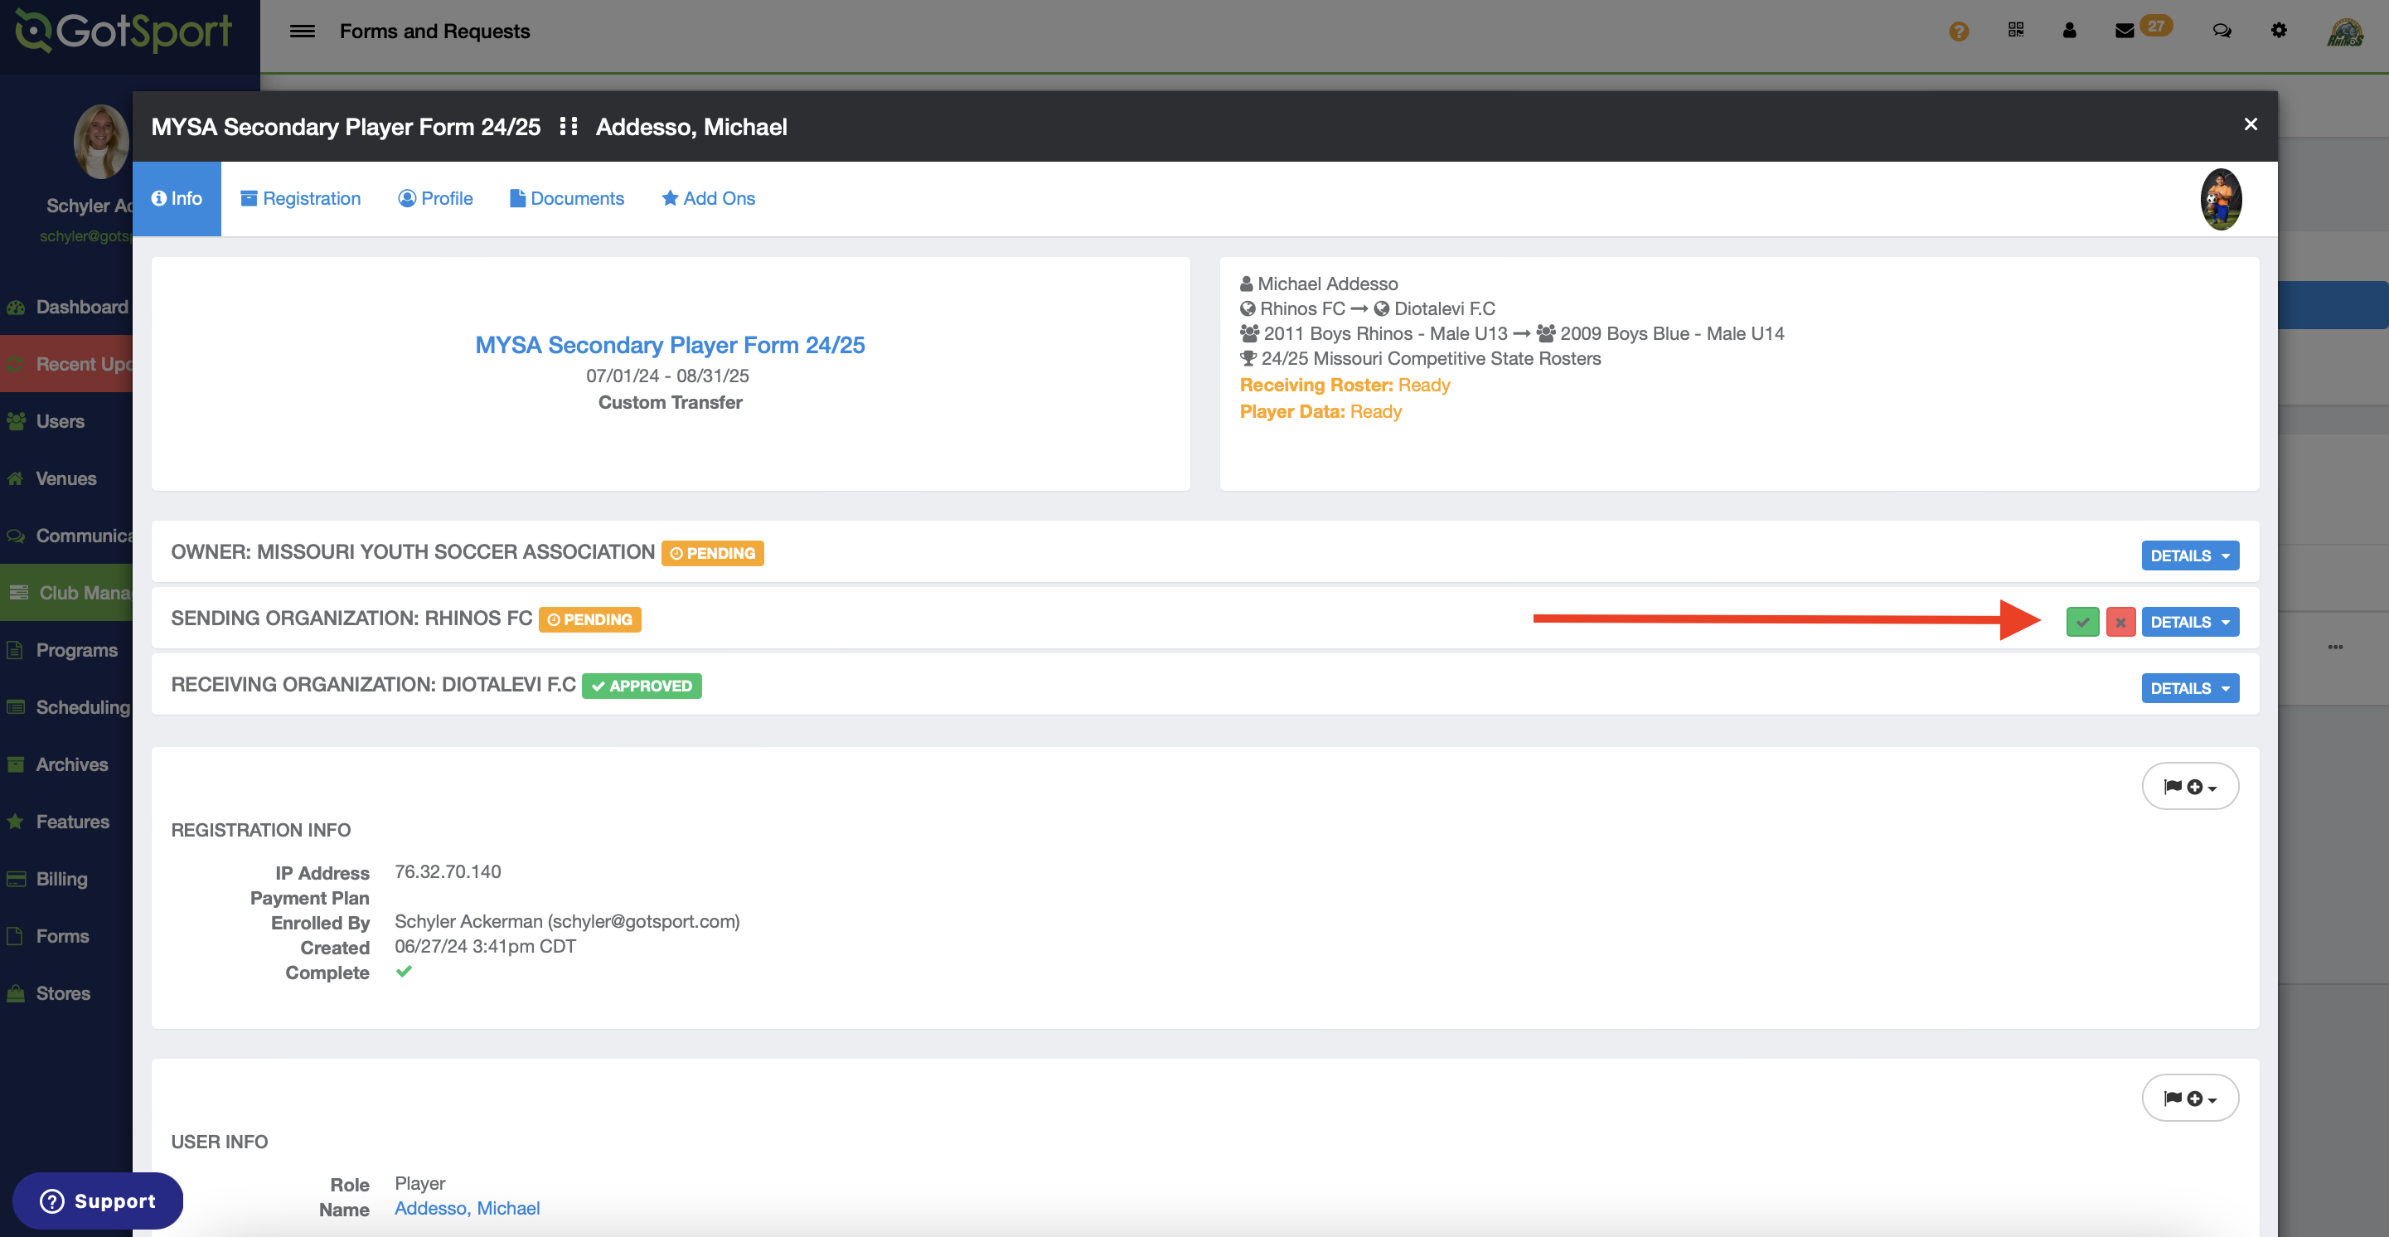Open MYSA Secondary Player Form 24/25 link

[670, 345]
